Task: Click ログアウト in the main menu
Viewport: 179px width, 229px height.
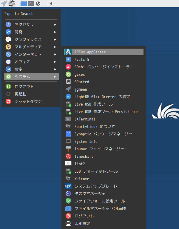Action: (31, 86)
